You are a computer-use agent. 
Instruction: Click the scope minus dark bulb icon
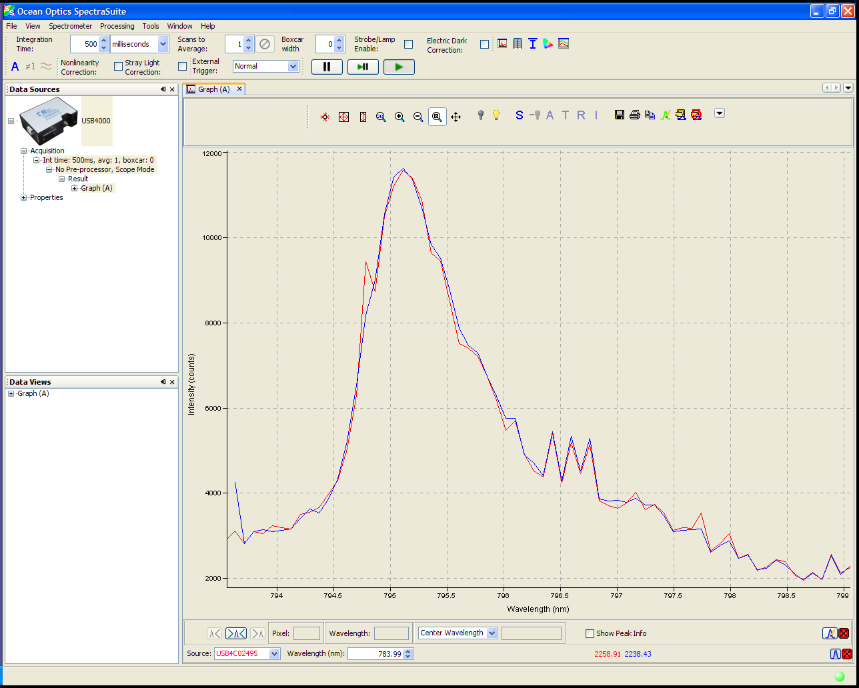536,115
